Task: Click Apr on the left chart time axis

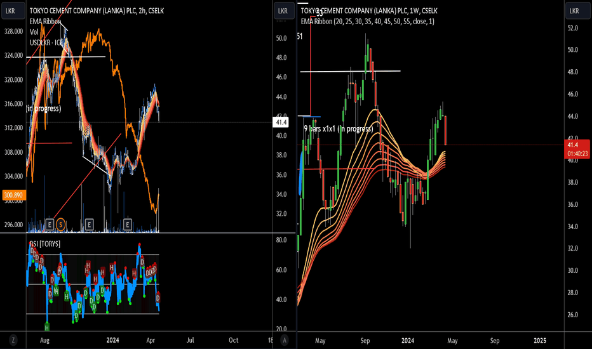Action: pos(151,340)
